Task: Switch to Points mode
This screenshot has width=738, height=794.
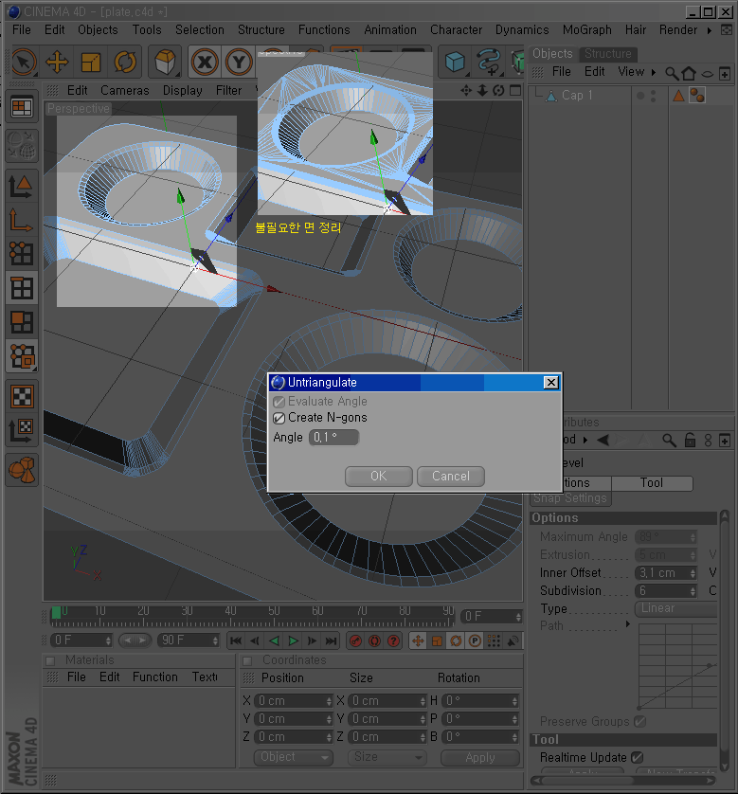Action: point(22,254)
